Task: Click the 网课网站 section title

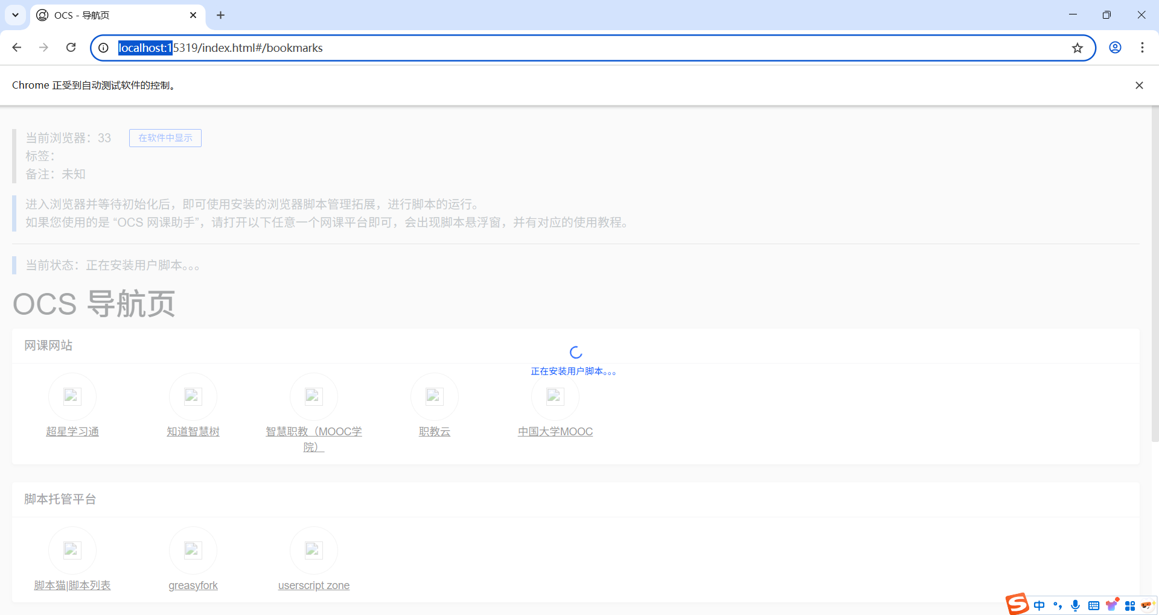Action: pyautogui.click(x=48, y=345)
